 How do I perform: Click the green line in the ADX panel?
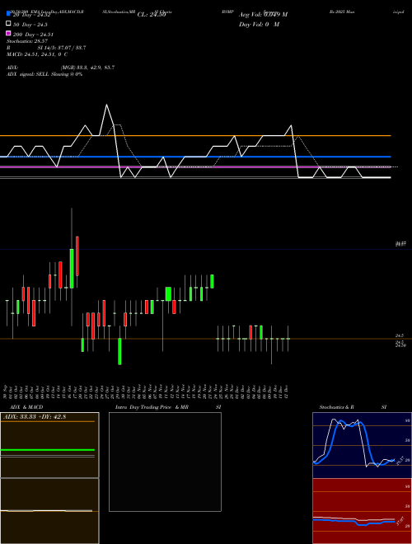point(48,450)
